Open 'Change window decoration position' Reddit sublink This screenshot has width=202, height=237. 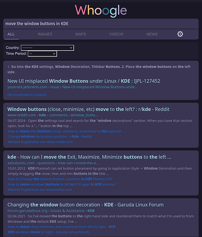[50, 137]
